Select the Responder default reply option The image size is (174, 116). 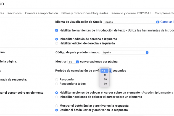pyautogui.click(x=57, y=80)
